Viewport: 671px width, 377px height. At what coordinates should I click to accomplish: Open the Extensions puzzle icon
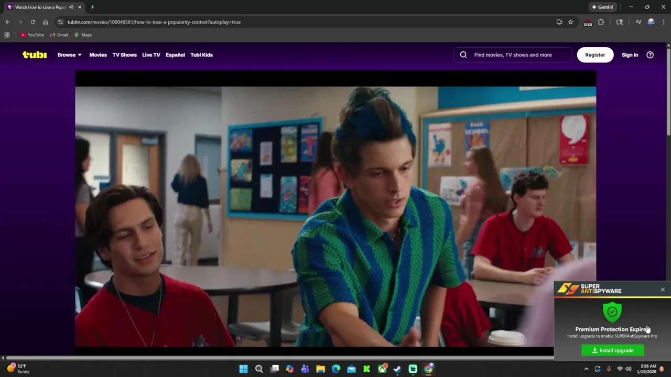601,22
